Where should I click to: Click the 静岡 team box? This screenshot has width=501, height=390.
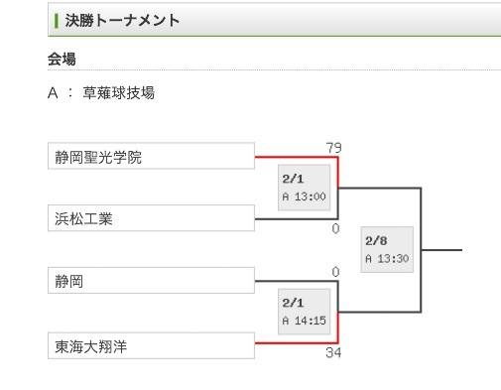tap(151, 281)
